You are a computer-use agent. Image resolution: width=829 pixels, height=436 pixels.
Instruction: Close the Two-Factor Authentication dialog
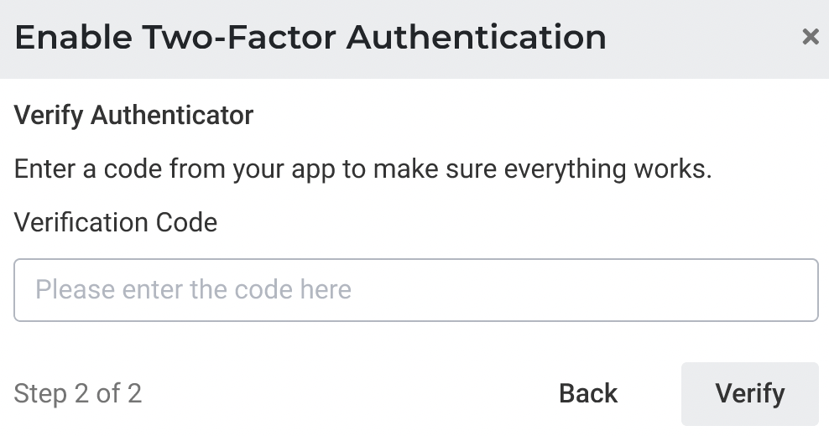810,37
